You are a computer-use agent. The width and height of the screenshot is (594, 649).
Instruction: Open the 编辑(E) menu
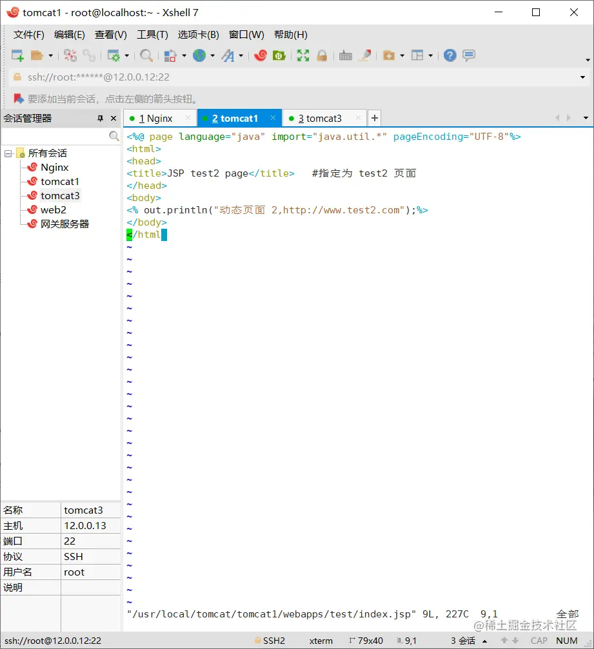click(x=70, y=35)
